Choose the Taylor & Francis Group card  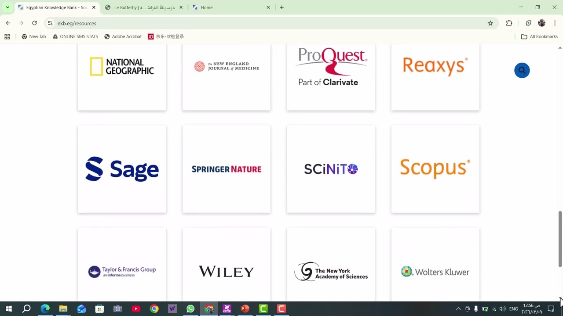(122, 264)
